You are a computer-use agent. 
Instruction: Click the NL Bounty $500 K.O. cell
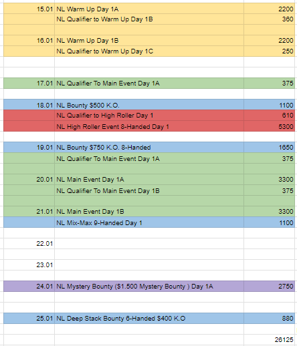point(149,105)
